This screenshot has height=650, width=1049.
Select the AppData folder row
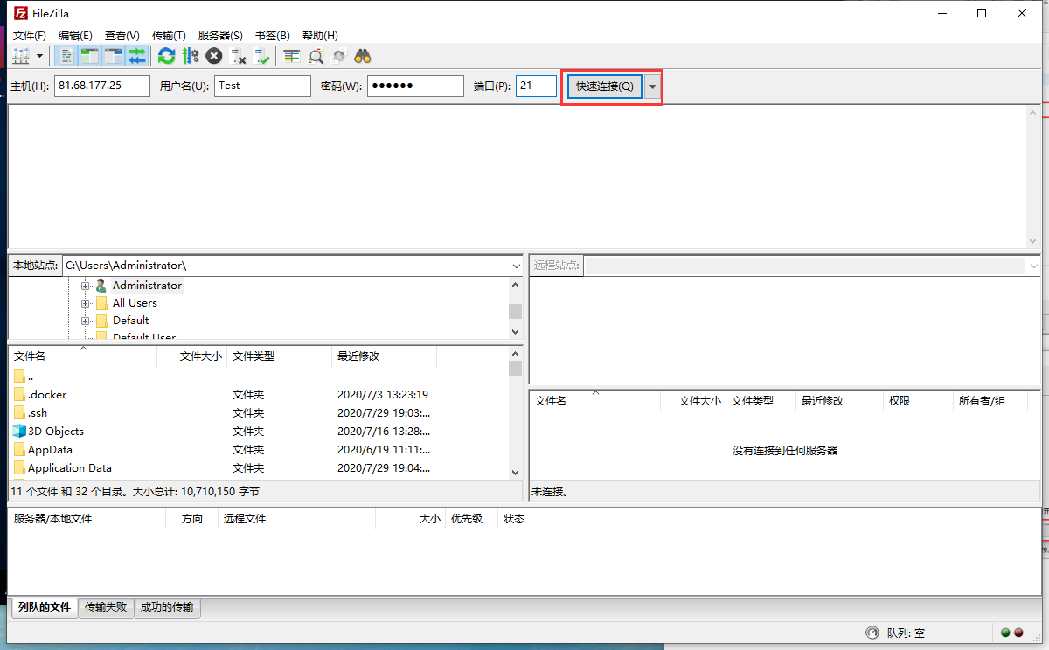click(259, 449)
